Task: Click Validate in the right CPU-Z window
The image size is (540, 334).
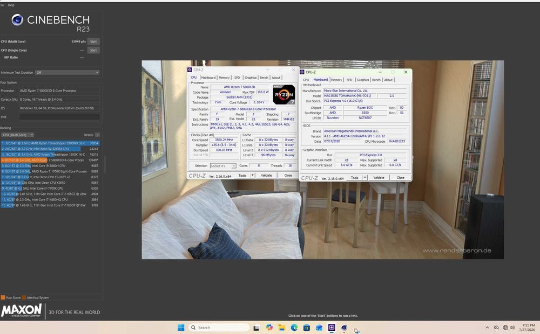Action: click(379, 178)
